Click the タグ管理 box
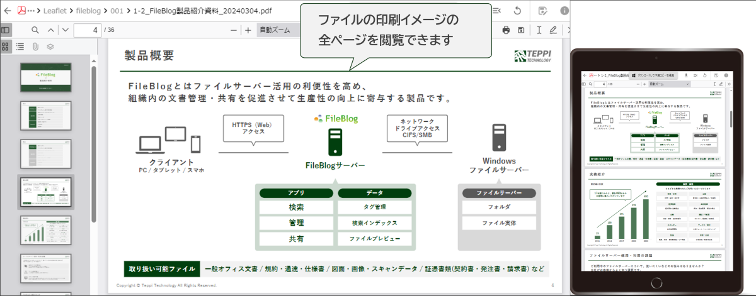Viewport: 756px width, 296px height. tap(375, 207)
